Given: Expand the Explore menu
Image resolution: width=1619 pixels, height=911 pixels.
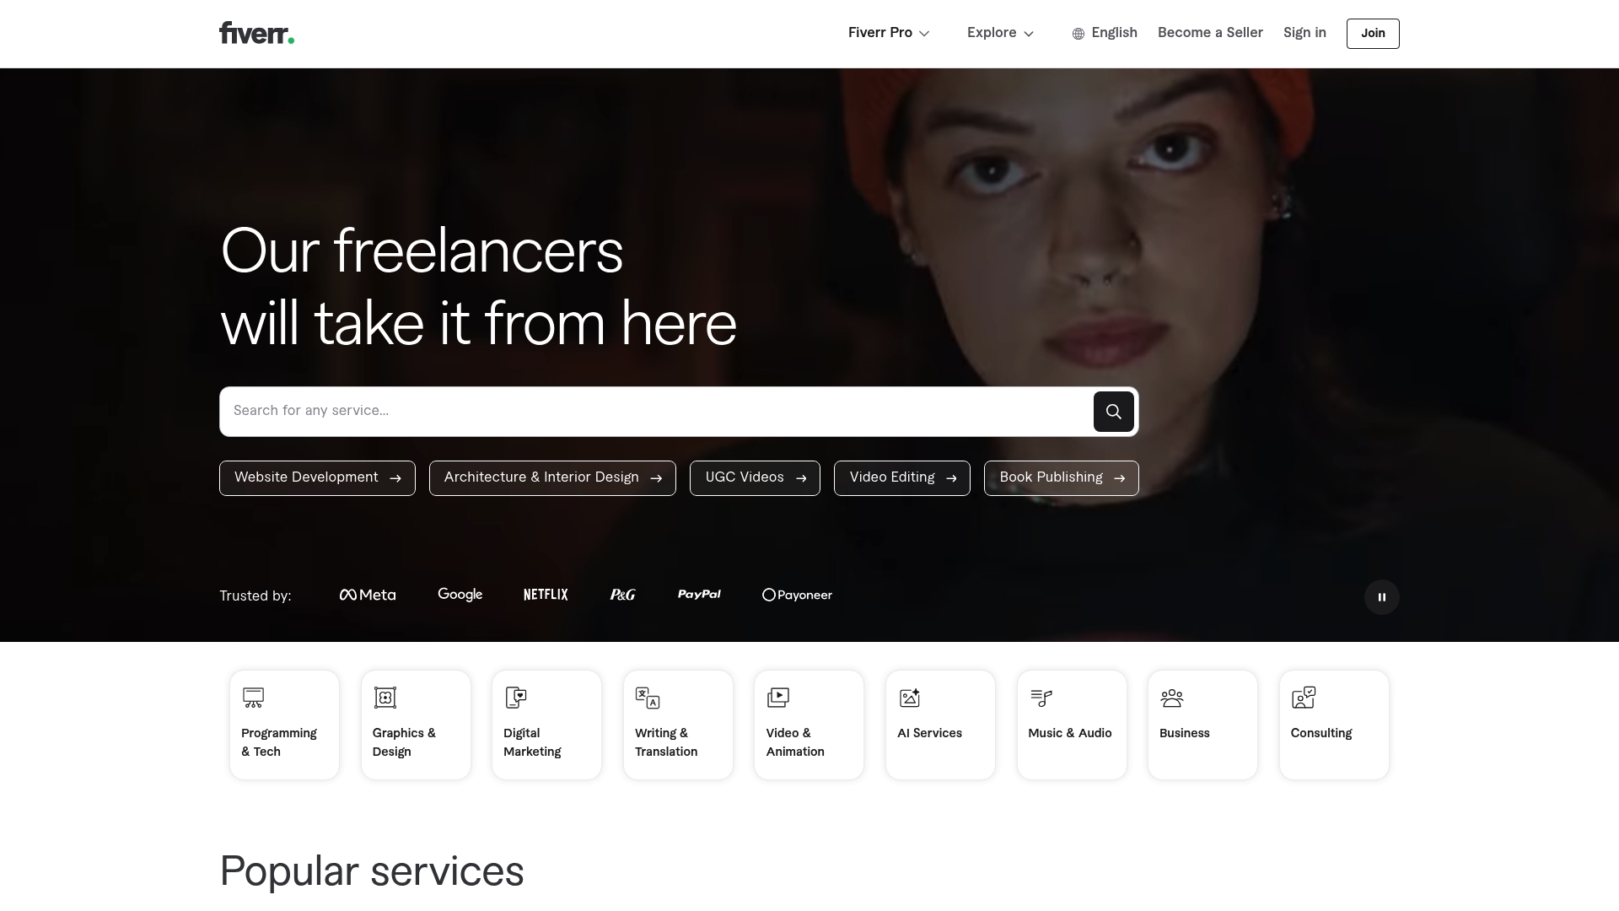Looking at the screenshot, I should point(999,33).
